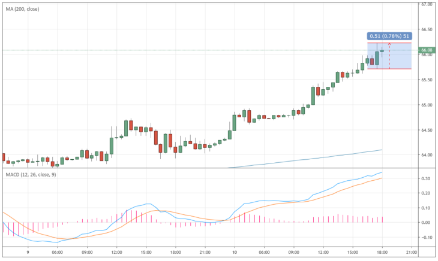Click the 0.30 MACD scale label
The height and width of the screenshot is (261, 438).
point(426,178)
